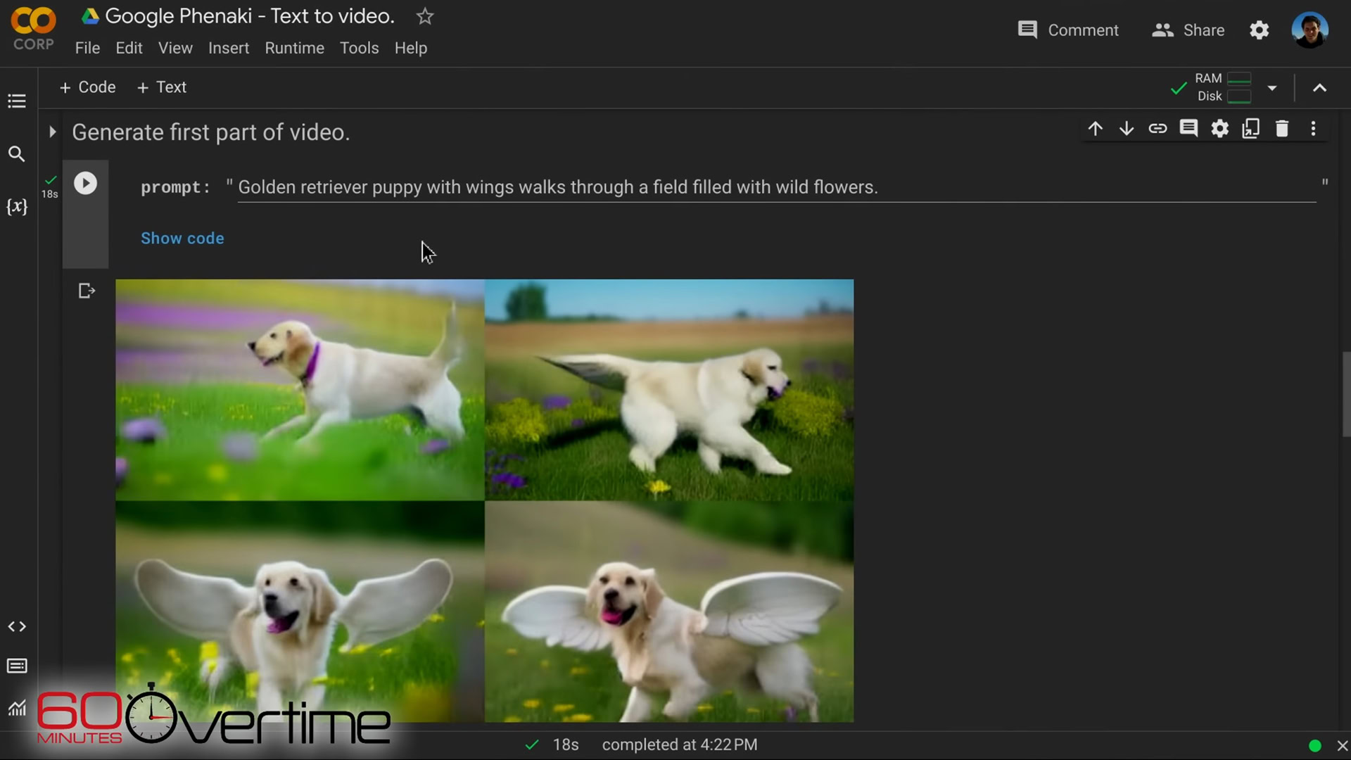1351x760 pixels.
Task: Collapse the notebook header with the chevron
Action: point(1319,87)
